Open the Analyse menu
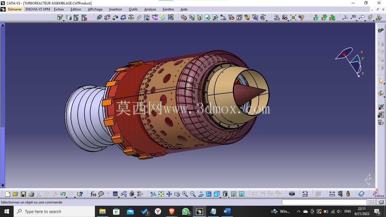The width and height of the screenshot is (386, 217). [150, 9]
